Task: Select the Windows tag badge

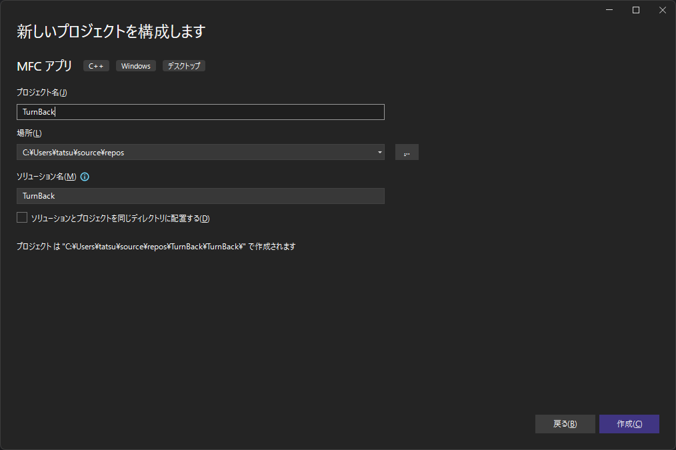Action: click(x=136, y=66)
